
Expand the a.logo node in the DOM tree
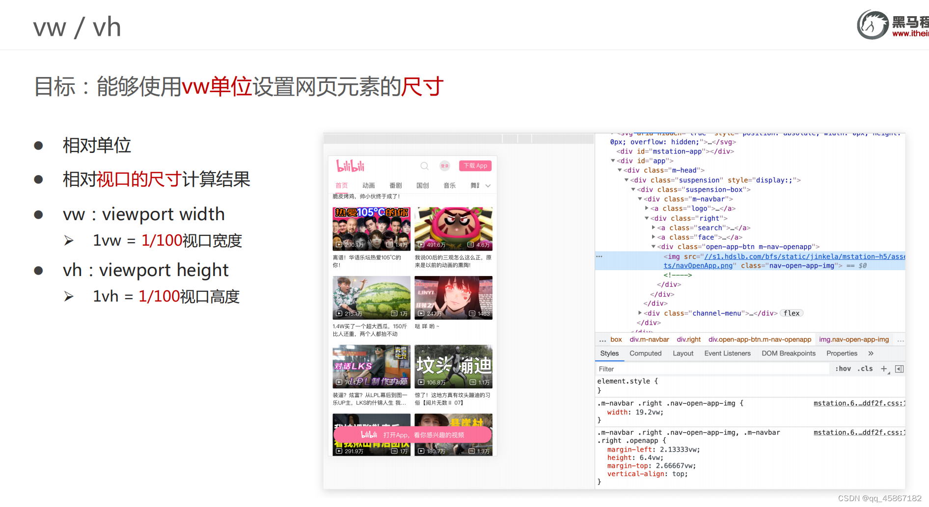(x=647, y=208)
